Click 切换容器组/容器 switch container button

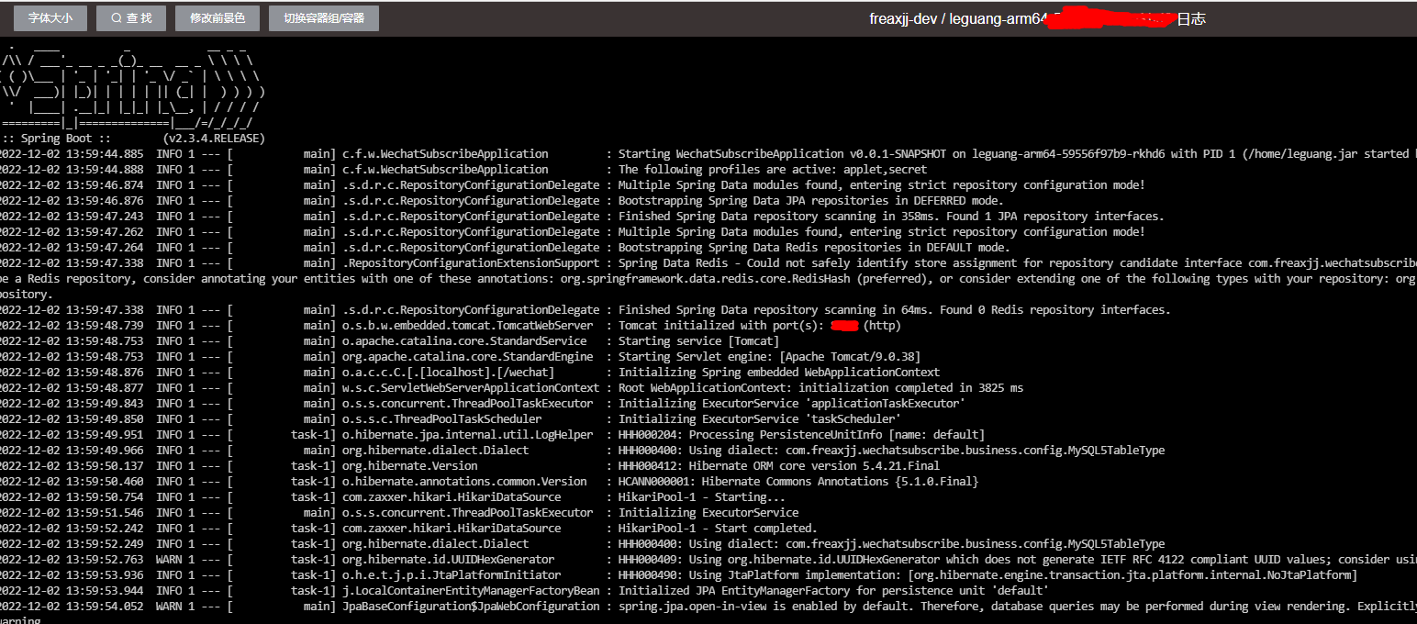click(x=324, y=18)
